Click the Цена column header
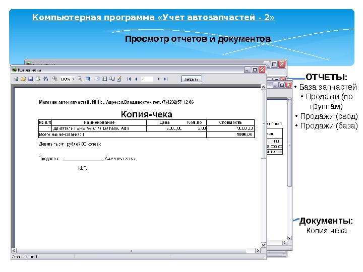This screenshot has height=272, width=363. (164, 122)
